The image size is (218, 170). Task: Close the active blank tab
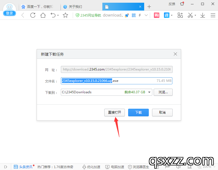tap(140, 7)
